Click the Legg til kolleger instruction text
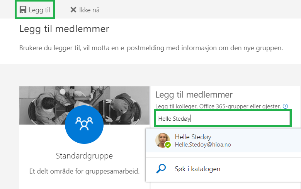The height and width of the screenshot is (189, 301). 218,106
